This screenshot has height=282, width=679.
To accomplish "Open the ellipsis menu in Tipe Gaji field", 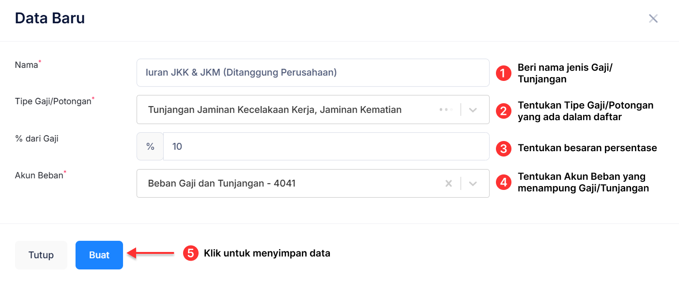I will [x=446, y=110].
